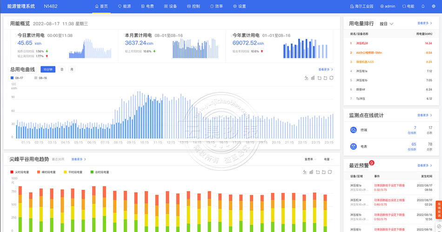Click the notification bell icon
The height and width of the screenshot is (232, 442).
[423, 6]
